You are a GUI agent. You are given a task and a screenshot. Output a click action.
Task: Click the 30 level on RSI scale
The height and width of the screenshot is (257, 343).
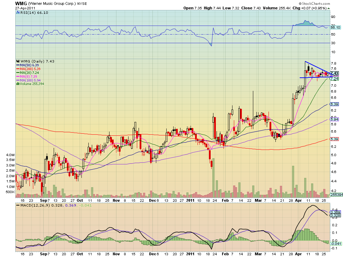pyautogui.click(x=333, y=43)
